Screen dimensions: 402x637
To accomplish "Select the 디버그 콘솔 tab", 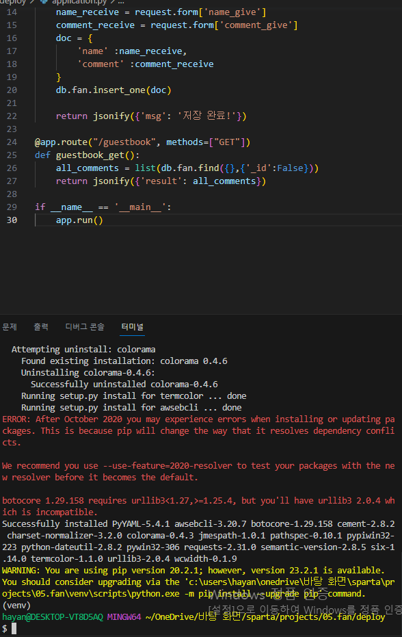I will [85, 326].
